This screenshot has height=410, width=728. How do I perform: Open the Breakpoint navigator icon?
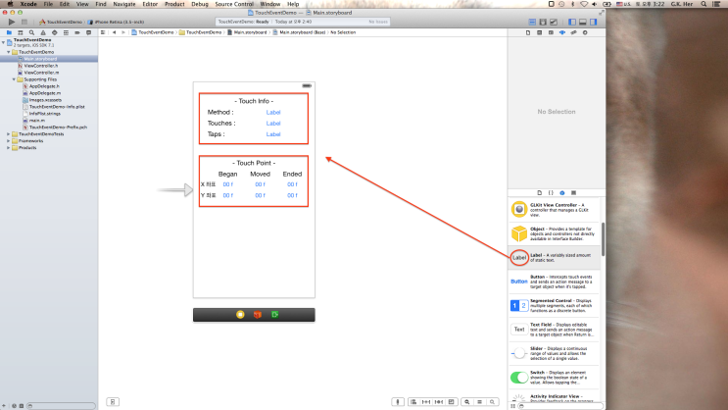[x=77, y=32]
